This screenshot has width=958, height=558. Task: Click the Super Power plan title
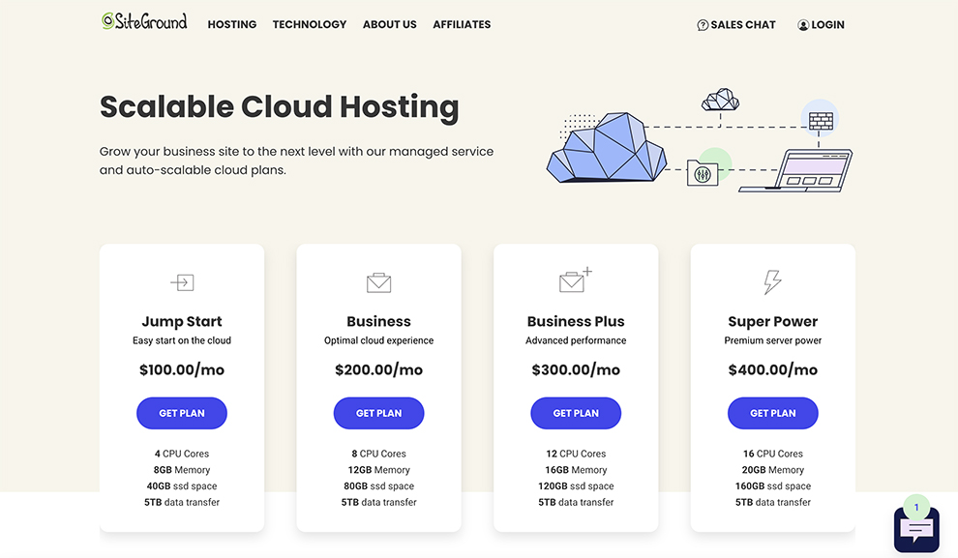[x=773, y=322]
